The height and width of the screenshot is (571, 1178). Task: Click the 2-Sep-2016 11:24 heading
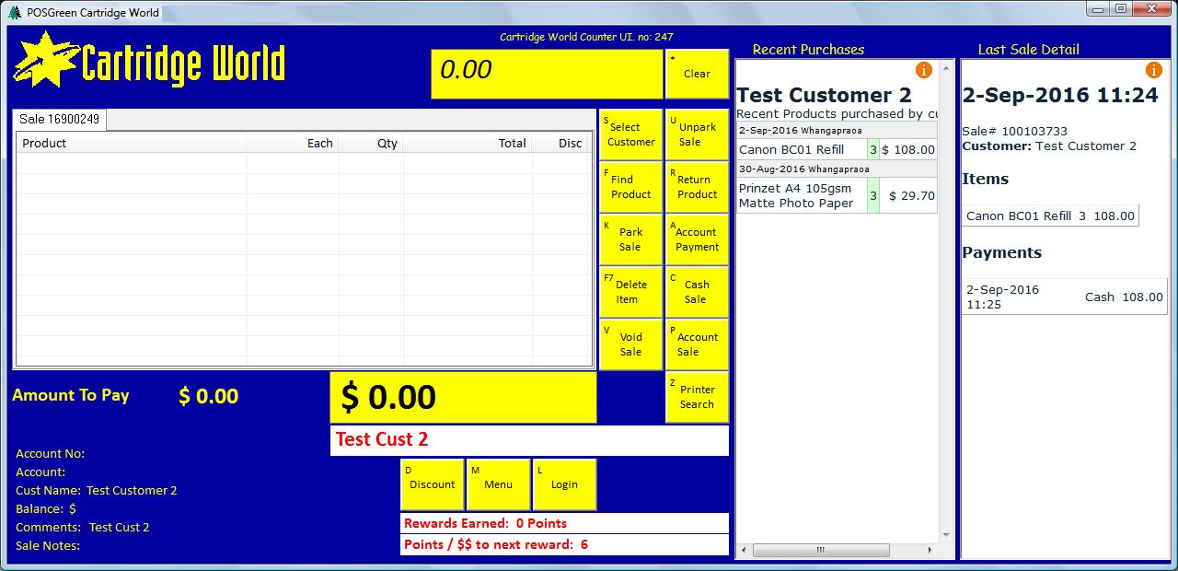[x=1060, y=95]
